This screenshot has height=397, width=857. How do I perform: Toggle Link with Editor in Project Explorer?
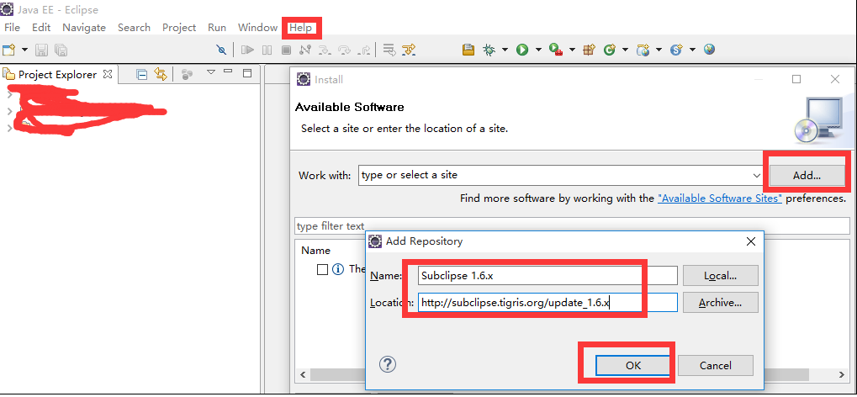[160, 74]
